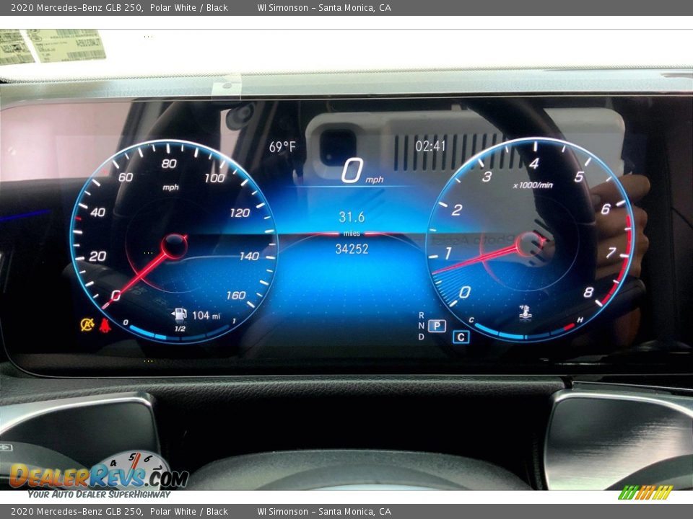
Task: Tap the 104 mi range value
Action: [x=206, y=315]
